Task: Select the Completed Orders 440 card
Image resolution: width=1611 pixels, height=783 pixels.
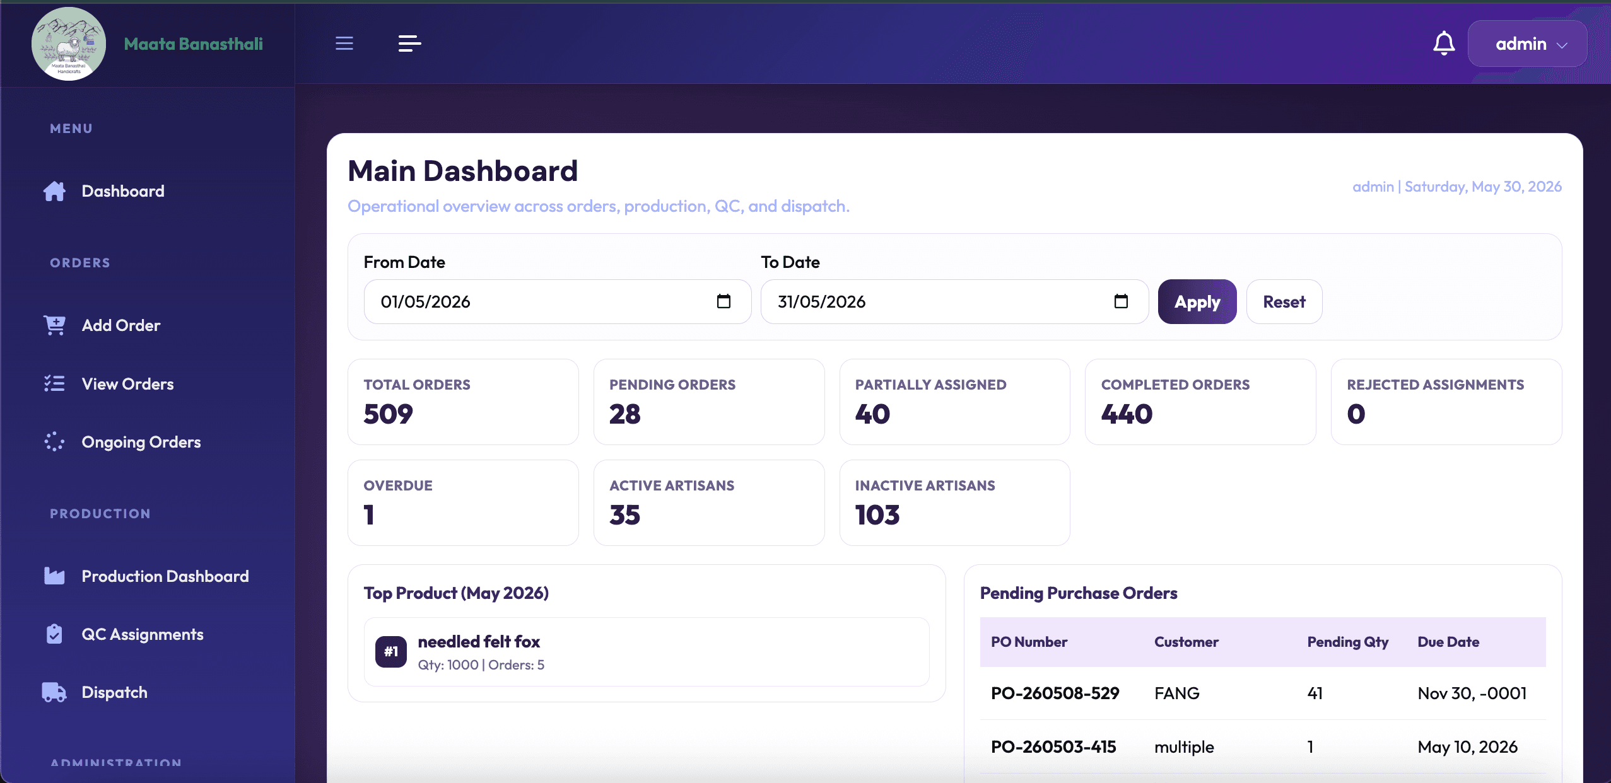Action: (1200, 402)
